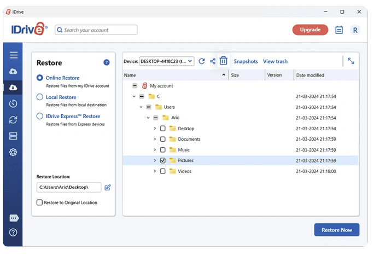The height and width of the screenshot is (255, 374).
Task: Open the activity log notes icon
Action: [x=339, y=30]
